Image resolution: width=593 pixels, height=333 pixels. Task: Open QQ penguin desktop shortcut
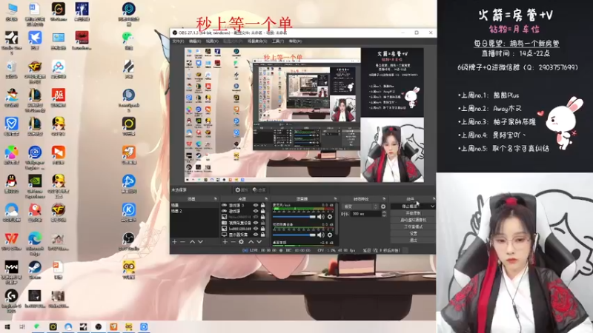pyautogui.click(x=11, y=184)
